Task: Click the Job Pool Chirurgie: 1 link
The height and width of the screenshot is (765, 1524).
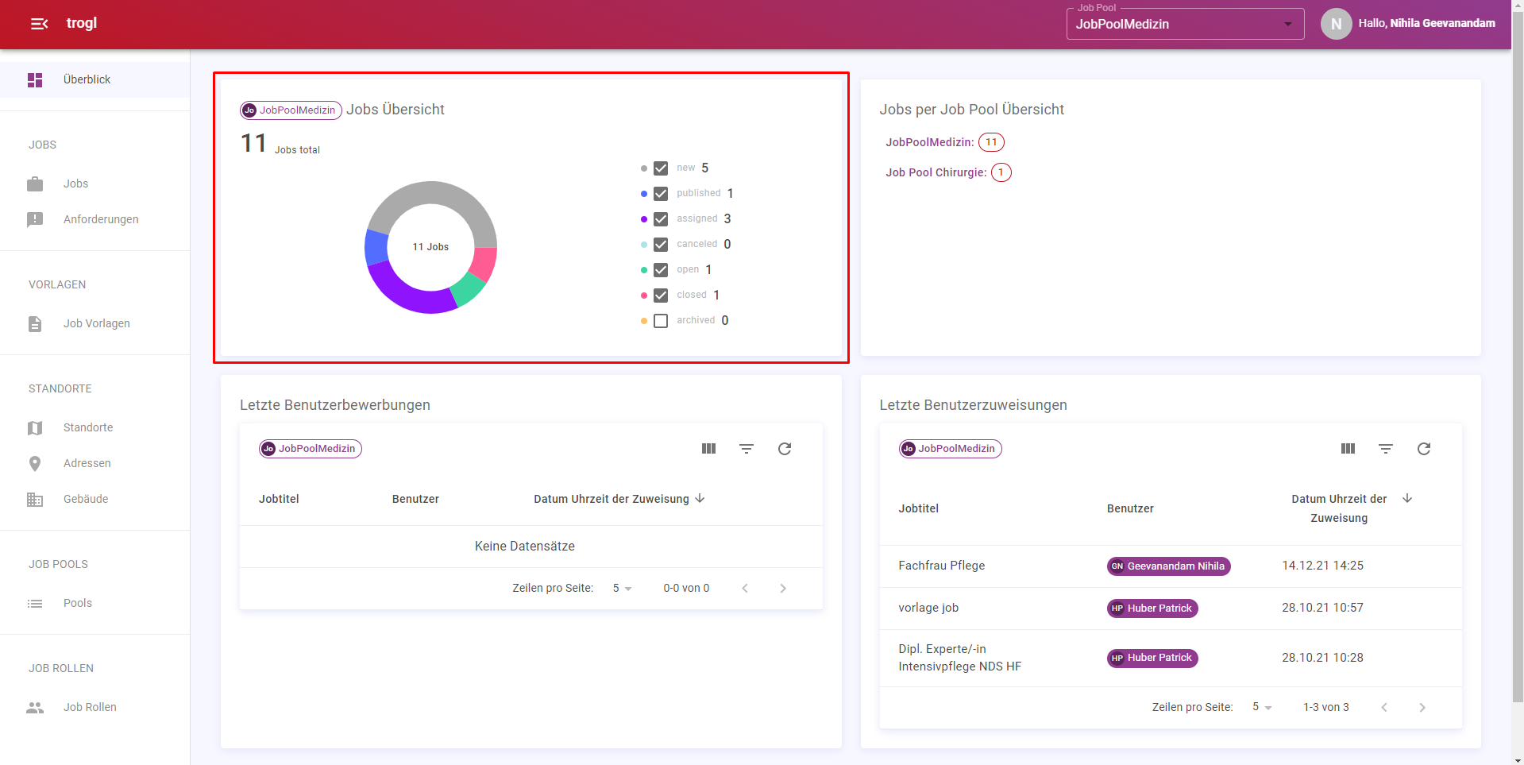Action: coord(949,172)
